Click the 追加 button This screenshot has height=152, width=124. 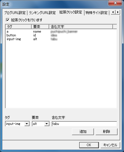(x=83, y=132)
